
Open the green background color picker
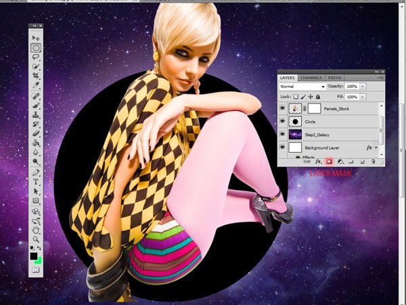pos(39,261)
